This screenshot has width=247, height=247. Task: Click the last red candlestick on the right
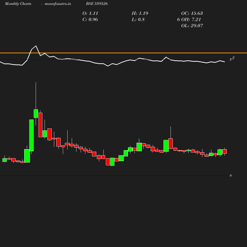click(225, 151)
